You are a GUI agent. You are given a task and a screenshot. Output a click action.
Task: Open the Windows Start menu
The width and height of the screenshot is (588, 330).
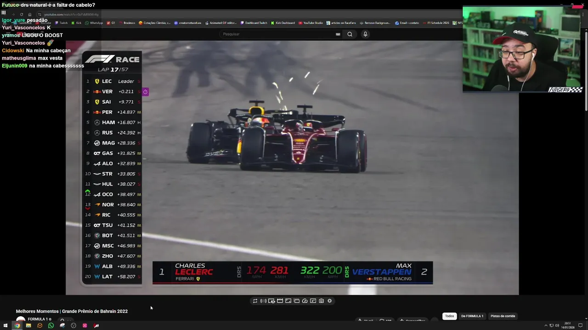6,325
